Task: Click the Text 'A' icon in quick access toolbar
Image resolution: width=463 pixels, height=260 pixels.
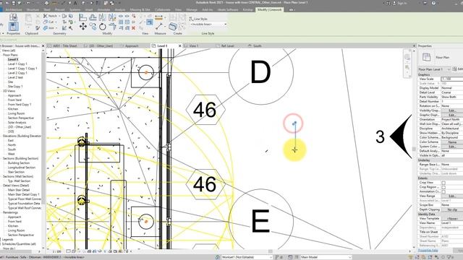Action: tap(75, 3)
